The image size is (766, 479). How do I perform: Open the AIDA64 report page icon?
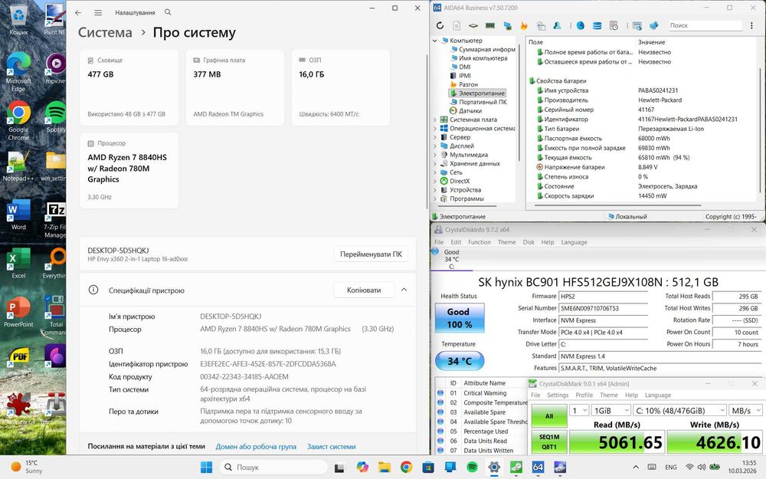pos(457,25)
